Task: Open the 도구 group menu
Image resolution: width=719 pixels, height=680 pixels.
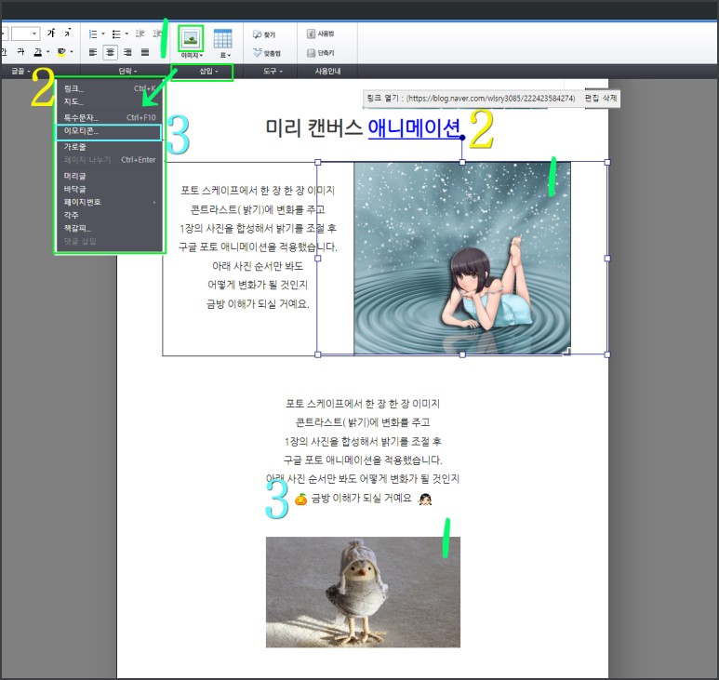Action: tap(273, 71)
